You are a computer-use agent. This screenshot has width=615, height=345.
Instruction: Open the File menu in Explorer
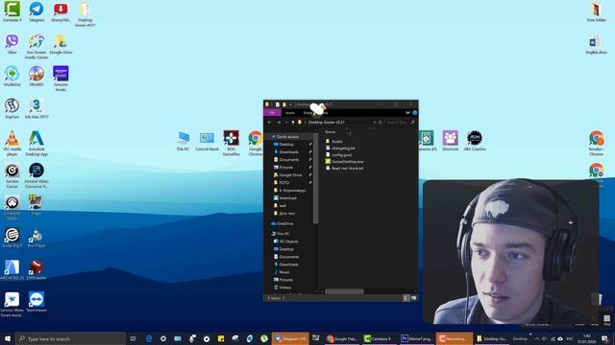pyautogui.click(x=272, y=113)
